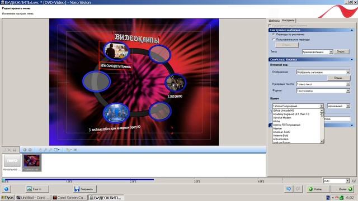
Task: Switch to Corel Screen Capture taskbar window
Action: coord(69,197)
